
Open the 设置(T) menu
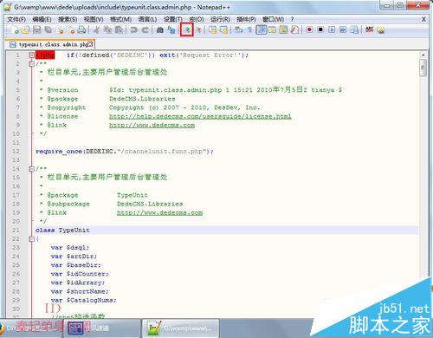point(173,19)
